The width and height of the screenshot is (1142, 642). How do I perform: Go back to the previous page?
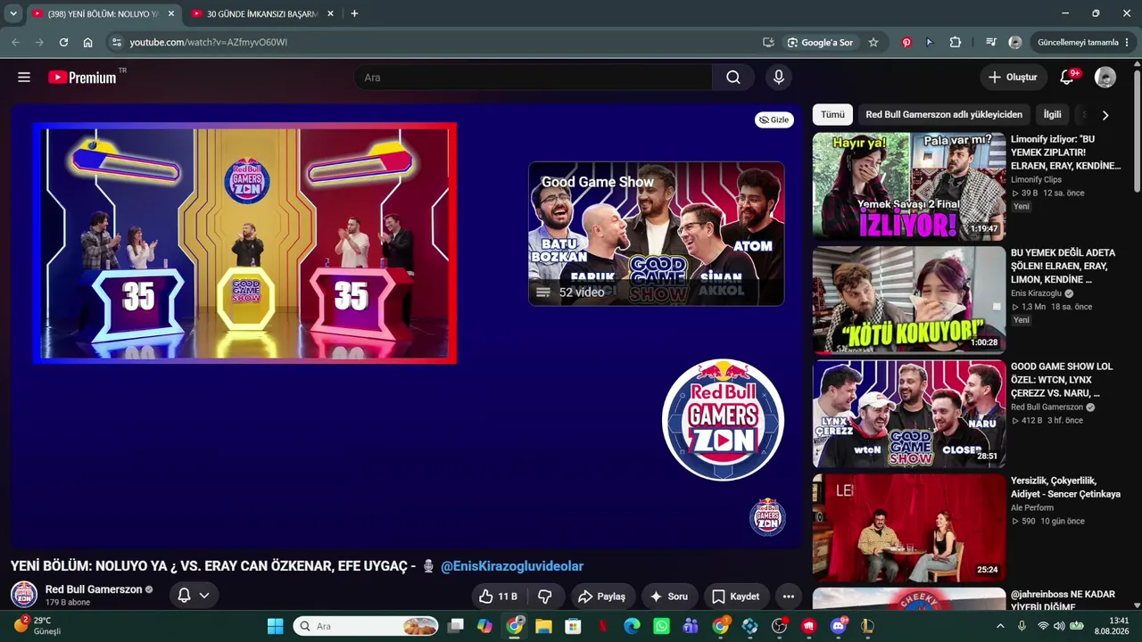coord(16,42)
